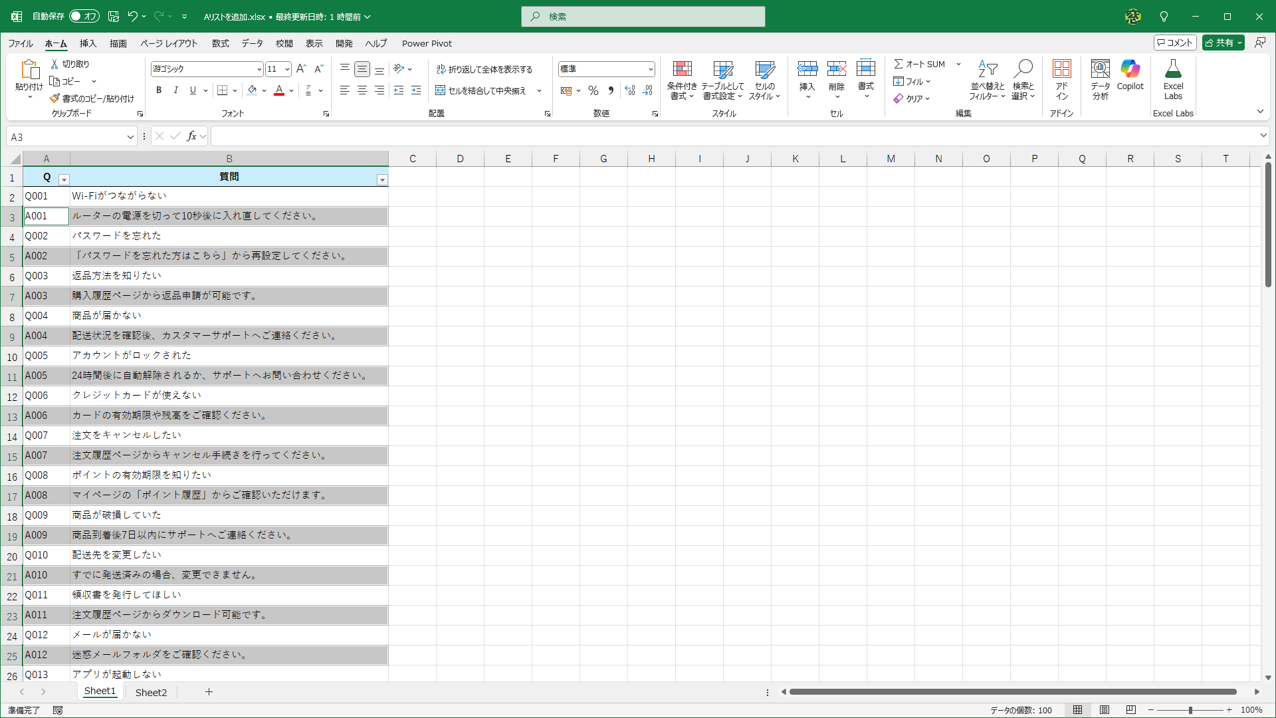Click the Data Analysis icon
1276x718 pixels.
point(1100,69)
